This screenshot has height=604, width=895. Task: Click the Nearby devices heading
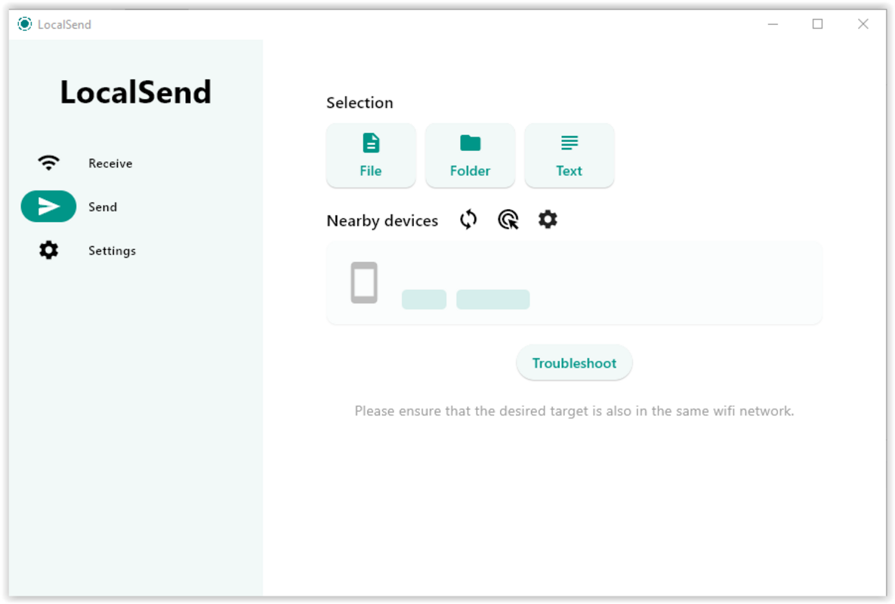point(382,220)
